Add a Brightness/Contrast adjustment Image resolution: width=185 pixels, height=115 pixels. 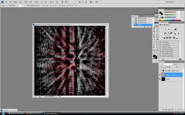(x=165, y=29)
